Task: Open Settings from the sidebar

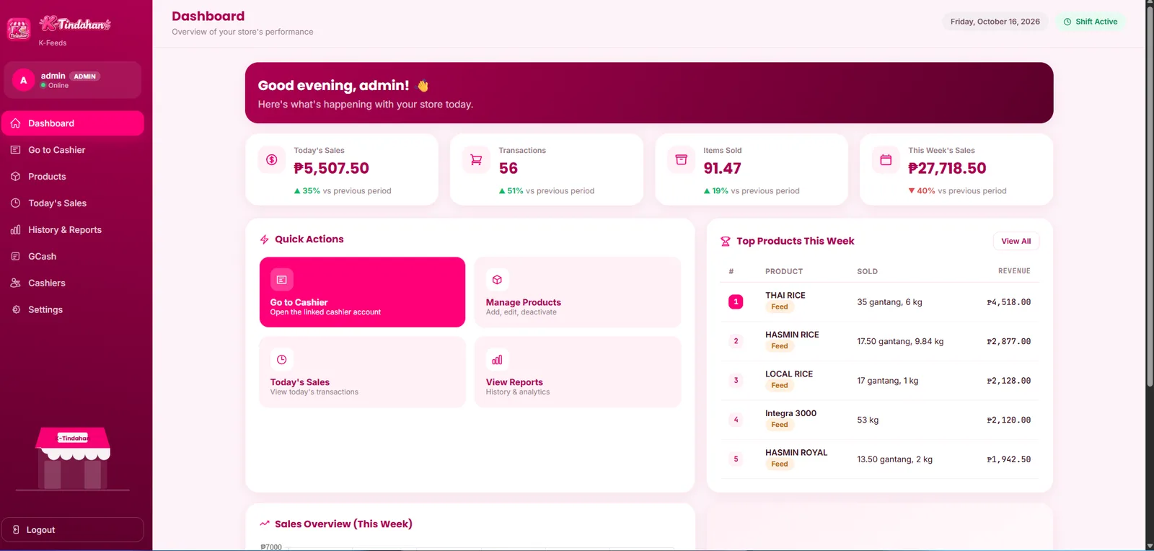Action: pyautogui.click(x=73, y=310)
